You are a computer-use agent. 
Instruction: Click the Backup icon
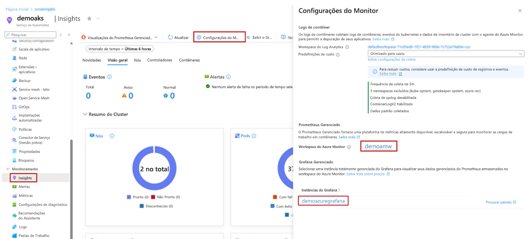pos(15,81)
